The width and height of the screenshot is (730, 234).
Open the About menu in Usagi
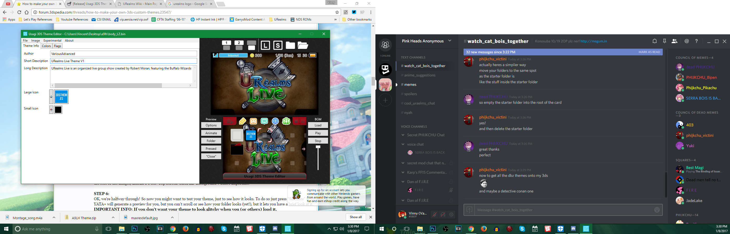tap(69, 40)
